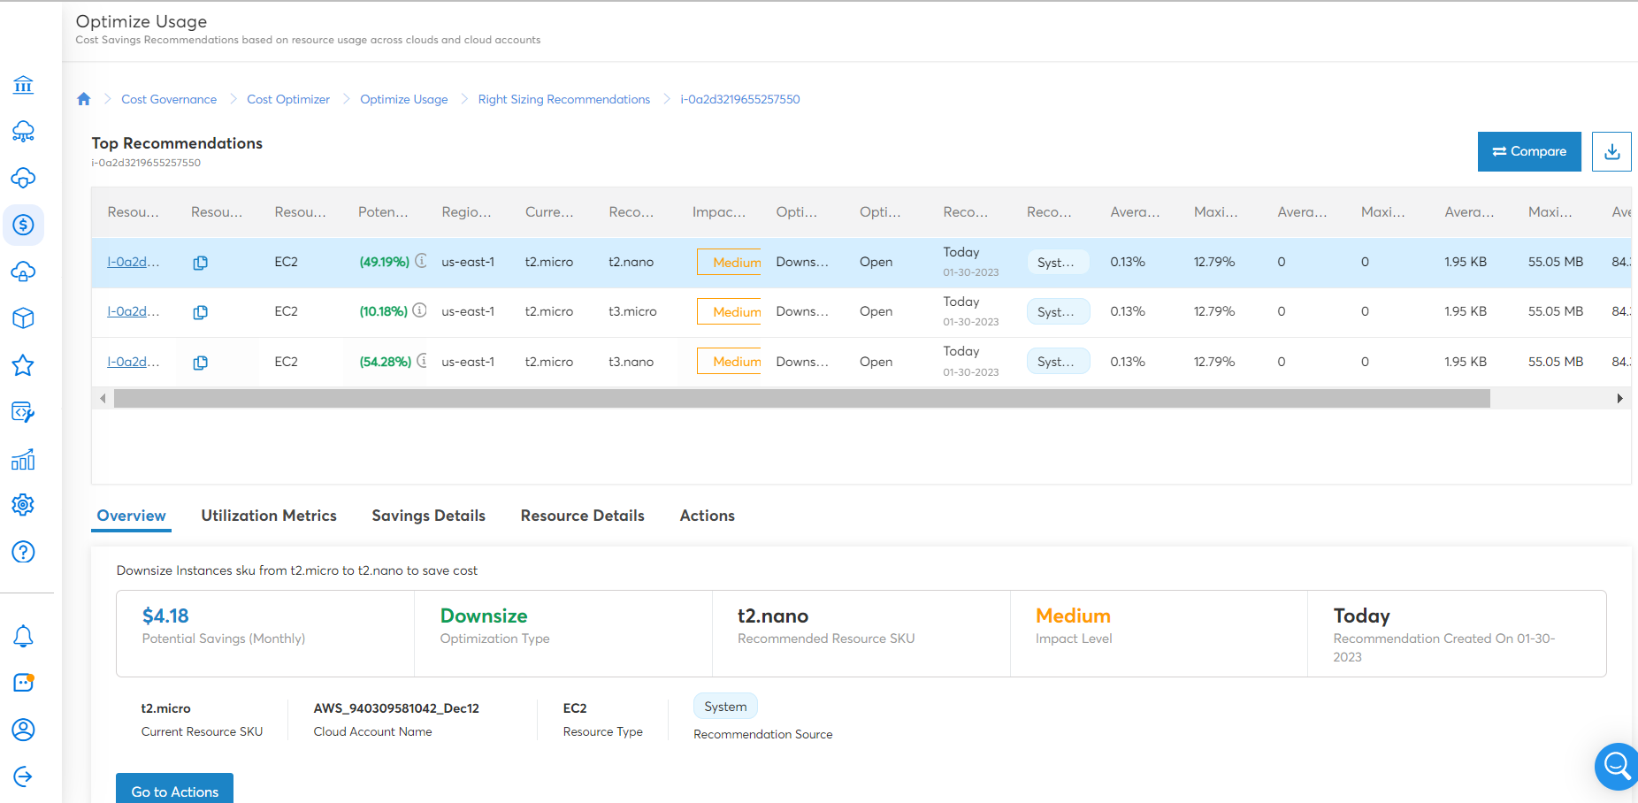Open the star favorites icon in sidebar
The width and height of the screenshot is (1638, 803).
point(24,365)
